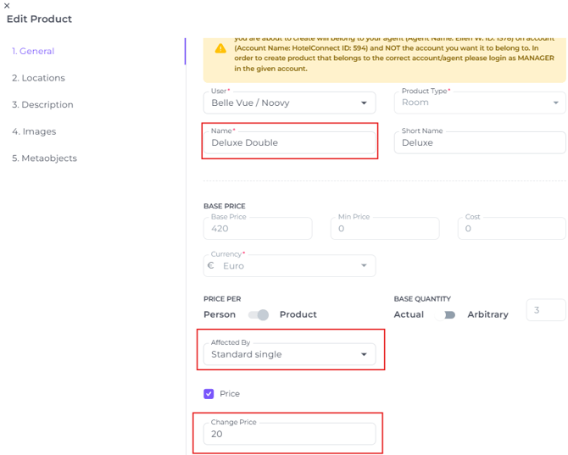
Task: Expand the Product Type dropdown
Action: tap(555, 103)
